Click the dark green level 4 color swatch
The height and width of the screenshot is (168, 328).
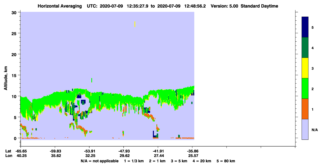pos(305,48)
